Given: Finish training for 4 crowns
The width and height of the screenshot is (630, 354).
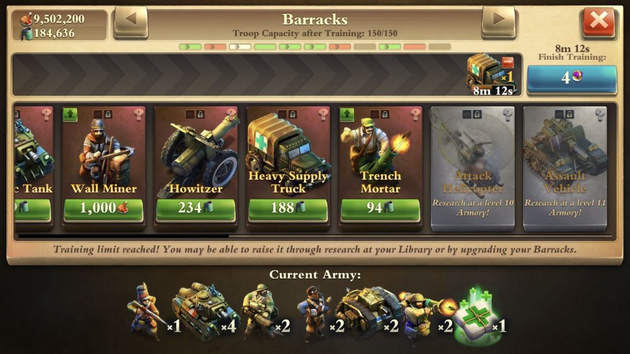Looking at the screenshot, I should click(x=572, y=79).
